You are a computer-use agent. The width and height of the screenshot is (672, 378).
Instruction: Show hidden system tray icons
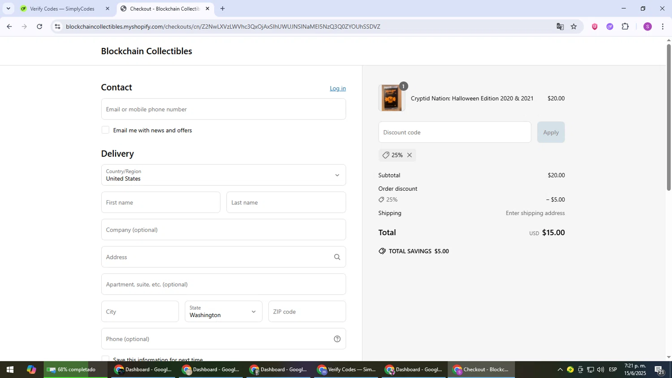click(560, 370)
